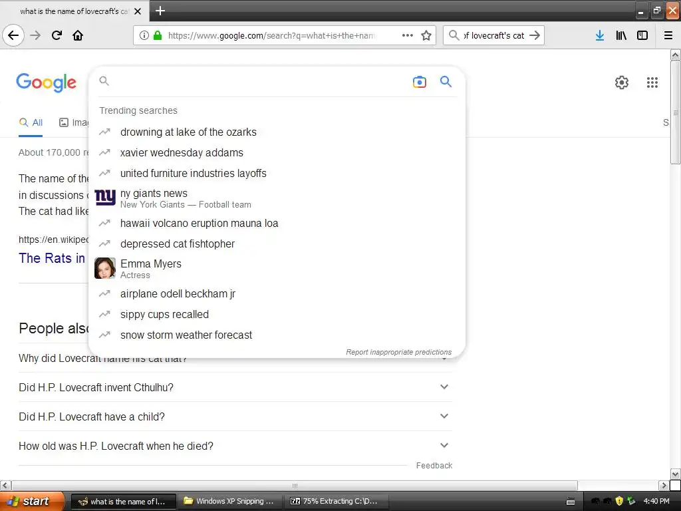Screen dimensions: 681x511
Task: Open a new browser tab
Action: (160, 11)
